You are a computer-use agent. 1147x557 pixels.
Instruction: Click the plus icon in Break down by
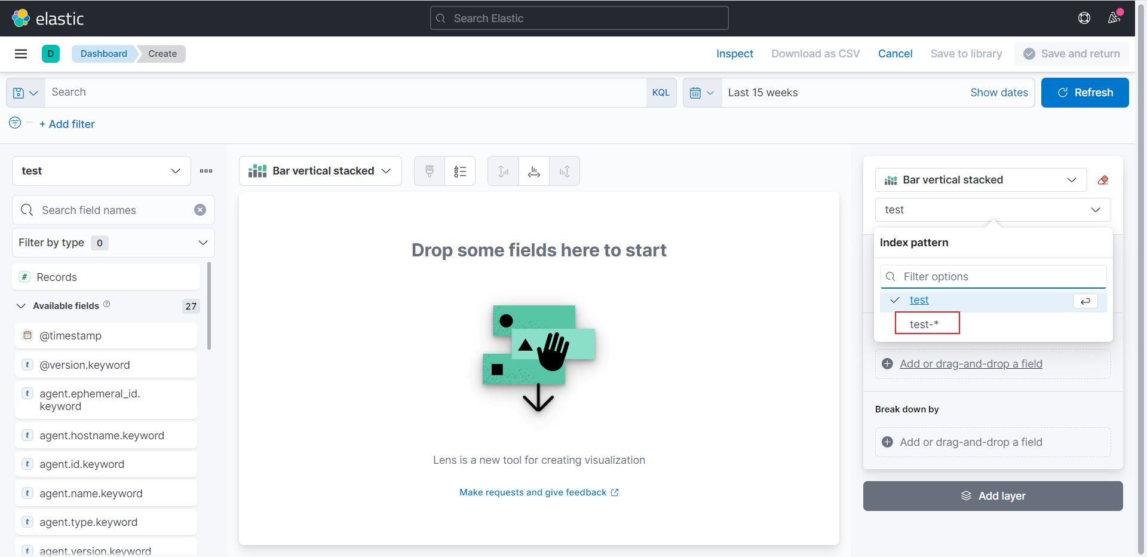click(888, 442)
